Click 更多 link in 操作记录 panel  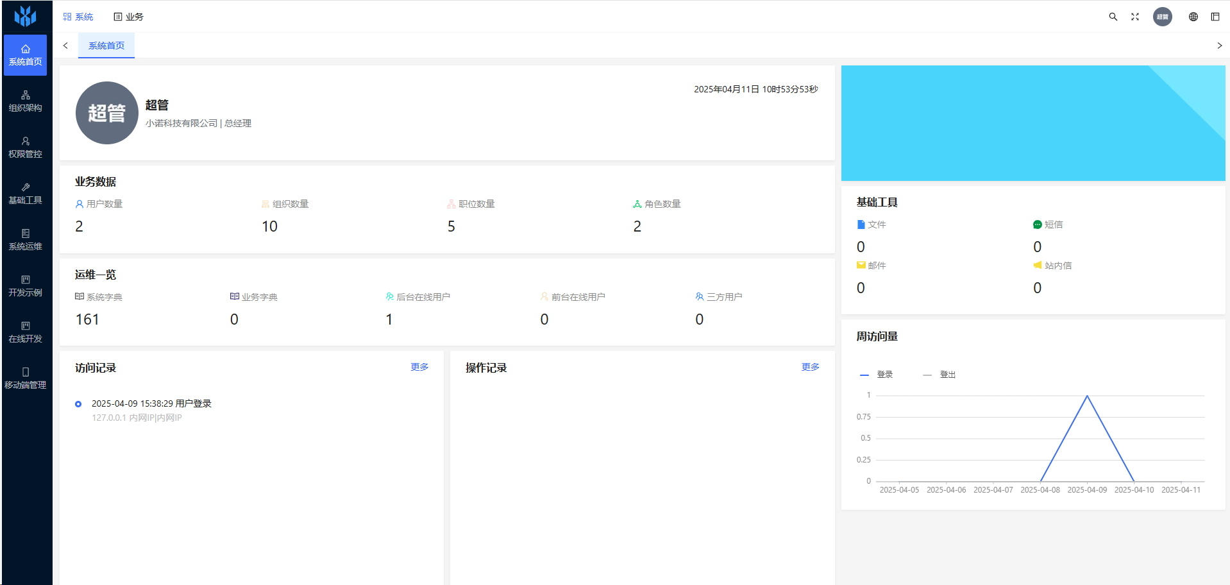(810, 367)
